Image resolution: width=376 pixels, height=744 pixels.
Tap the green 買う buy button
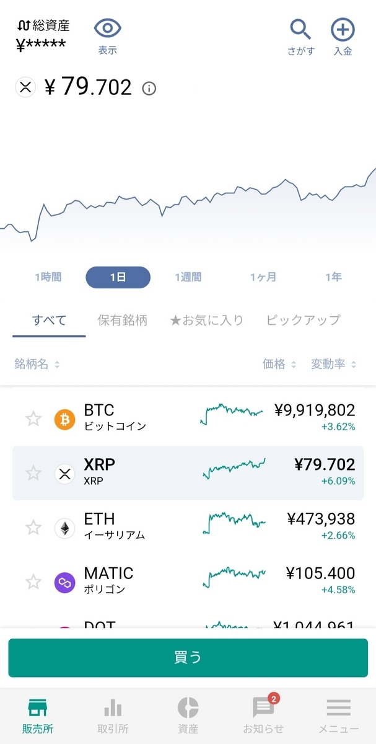(188, 658)
